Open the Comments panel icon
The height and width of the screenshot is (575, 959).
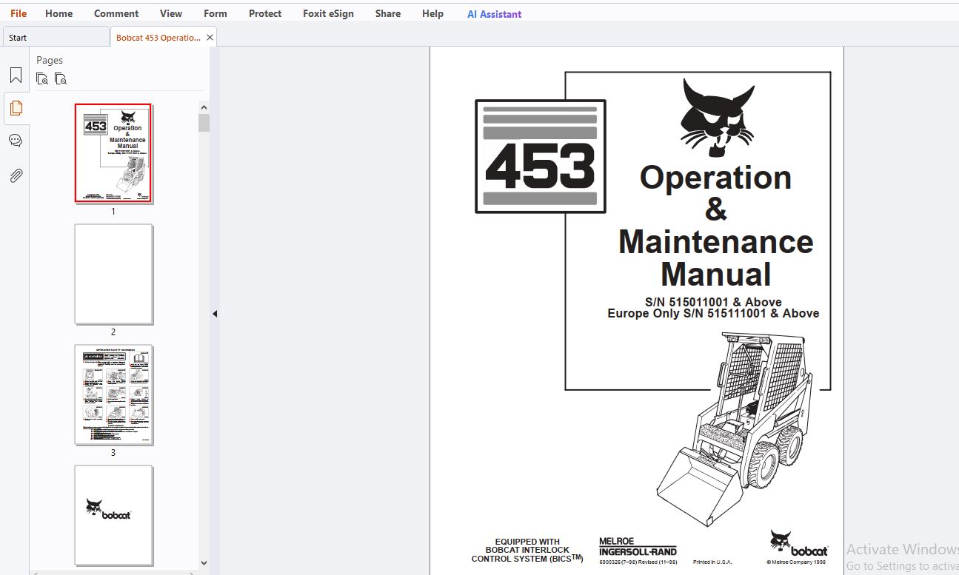[x=16, y=141]
